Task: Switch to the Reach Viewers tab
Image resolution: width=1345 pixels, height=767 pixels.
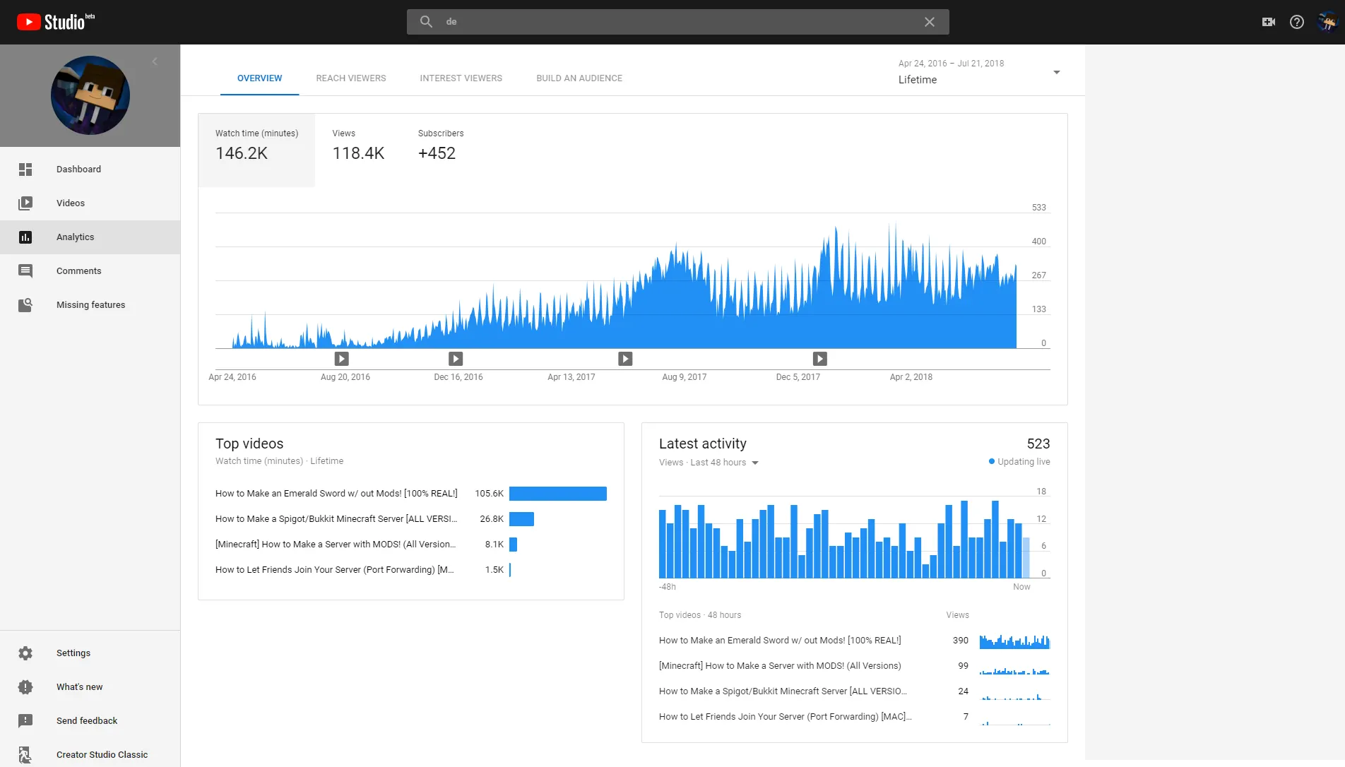Action: 351,78
